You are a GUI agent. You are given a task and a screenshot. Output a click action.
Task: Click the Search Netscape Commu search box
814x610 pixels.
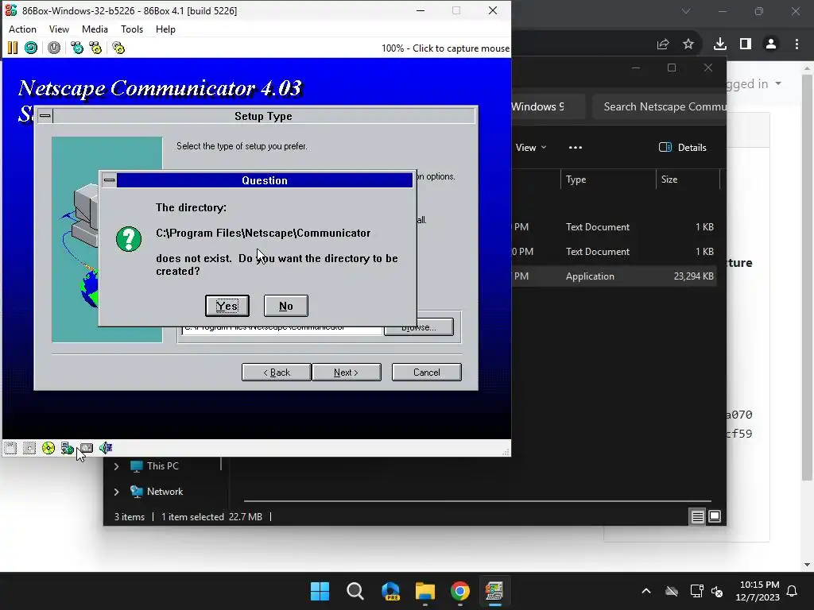coord(659,107)
